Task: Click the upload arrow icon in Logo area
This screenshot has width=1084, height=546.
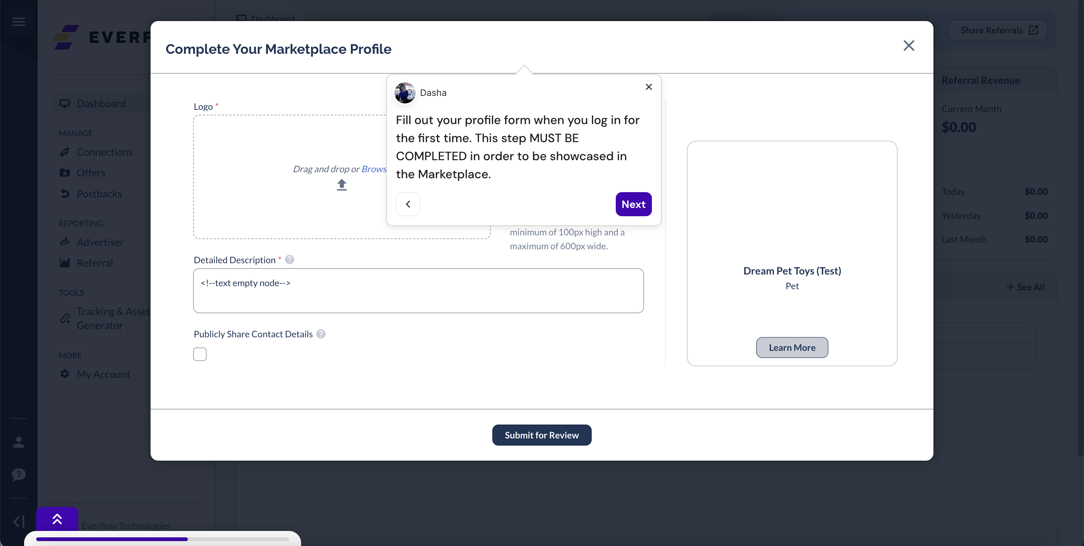Action: coord(342,185)
